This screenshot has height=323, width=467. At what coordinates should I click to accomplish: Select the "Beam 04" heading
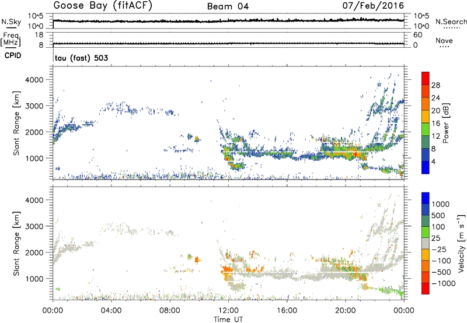[228, 6]
